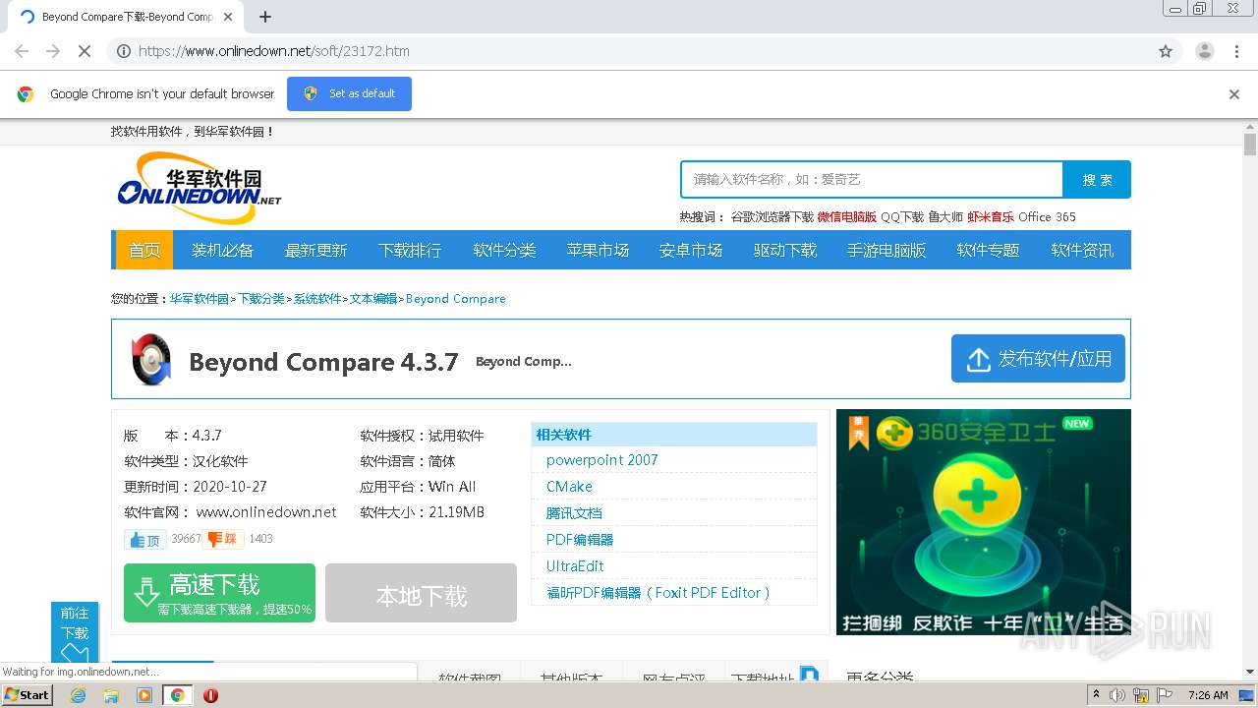Image resolution: width=1258 pixels, height=708 pixels.
Task: Open the Chrome three-dot menu
Action: 1236,51
